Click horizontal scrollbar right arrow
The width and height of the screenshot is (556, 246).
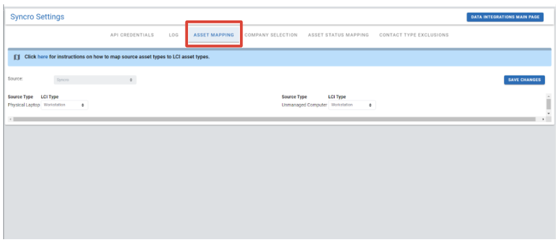pos(543,119)
